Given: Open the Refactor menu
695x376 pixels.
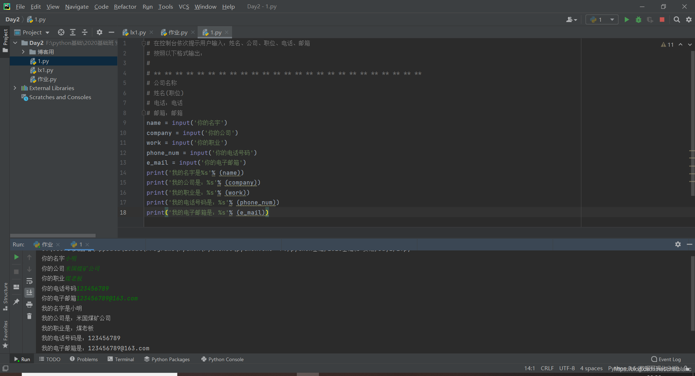Looking at the screenshot, I should coord(125,7).
